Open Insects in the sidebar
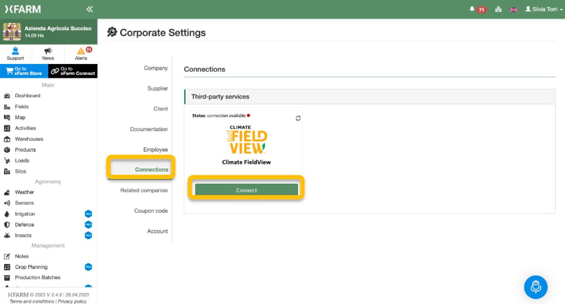The width and height of the screenshot is (565, 304). click(23, 236)
